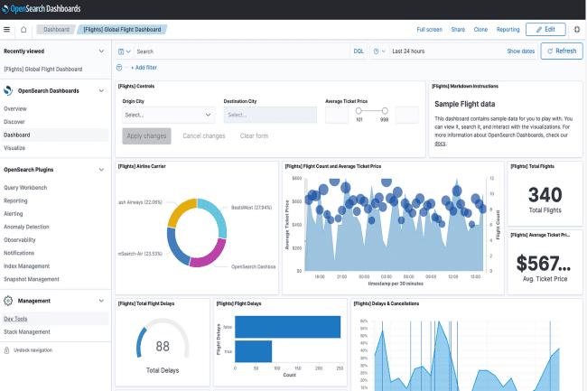Click Show dates link
The height and width of the screenshot is (391, 587).
pyautogui.click(x=521, y=51)
